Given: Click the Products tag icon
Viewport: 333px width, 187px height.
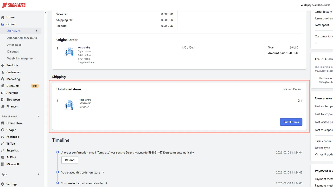Looking at the screenshot, I should (3, 65).
